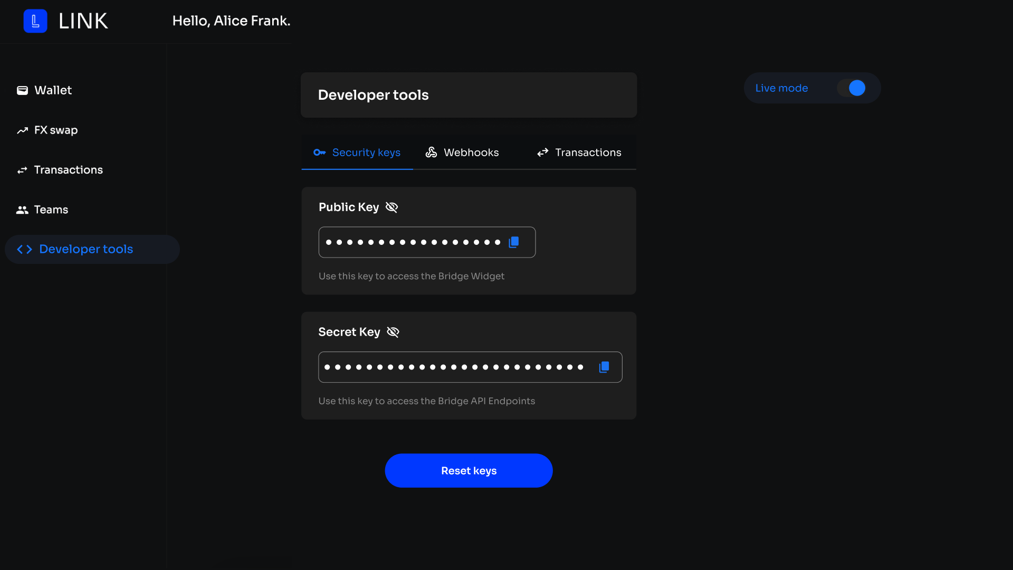Click the blue LINK logo icon
This screenshot has width=1013, height=570.
click(x=35, y=21)
